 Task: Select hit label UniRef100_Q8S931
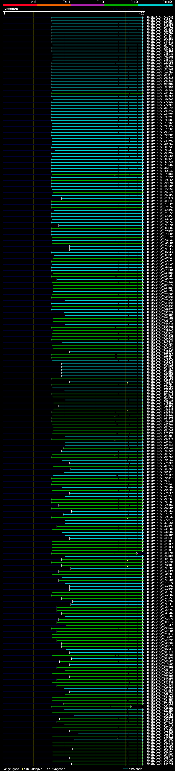click(160, 54)
